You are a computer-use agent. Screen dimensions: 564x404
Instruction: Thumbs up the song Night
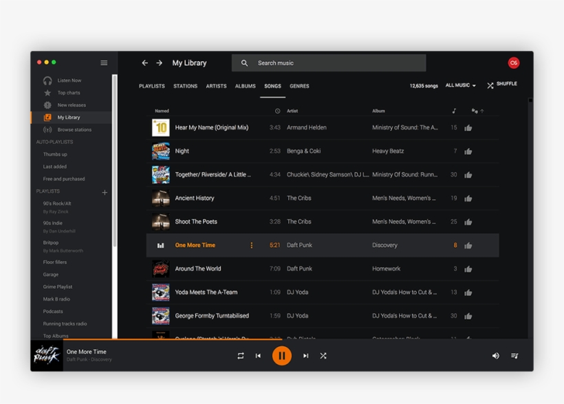point(468,151)
